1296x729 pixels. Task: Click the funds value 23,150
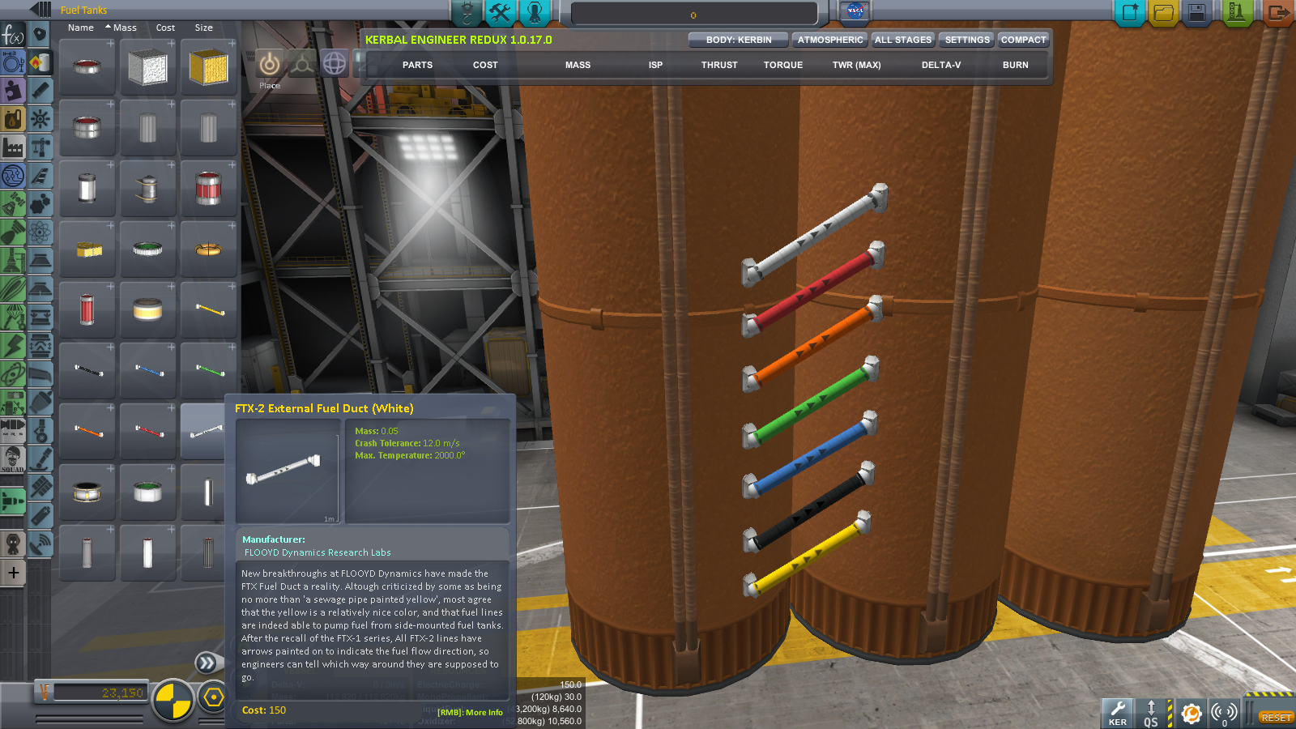coord(122,693)
